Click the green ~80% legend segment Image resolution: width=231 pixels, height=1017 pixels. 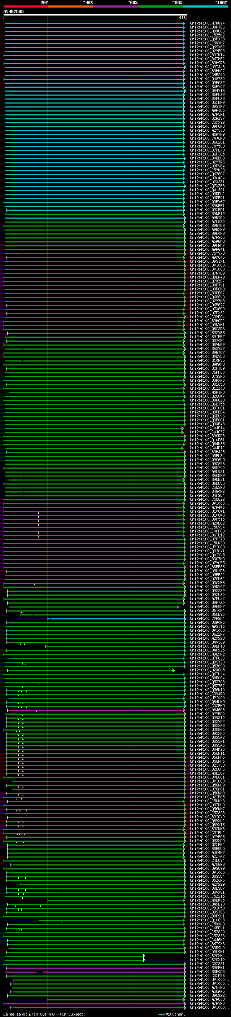(160, 6)
